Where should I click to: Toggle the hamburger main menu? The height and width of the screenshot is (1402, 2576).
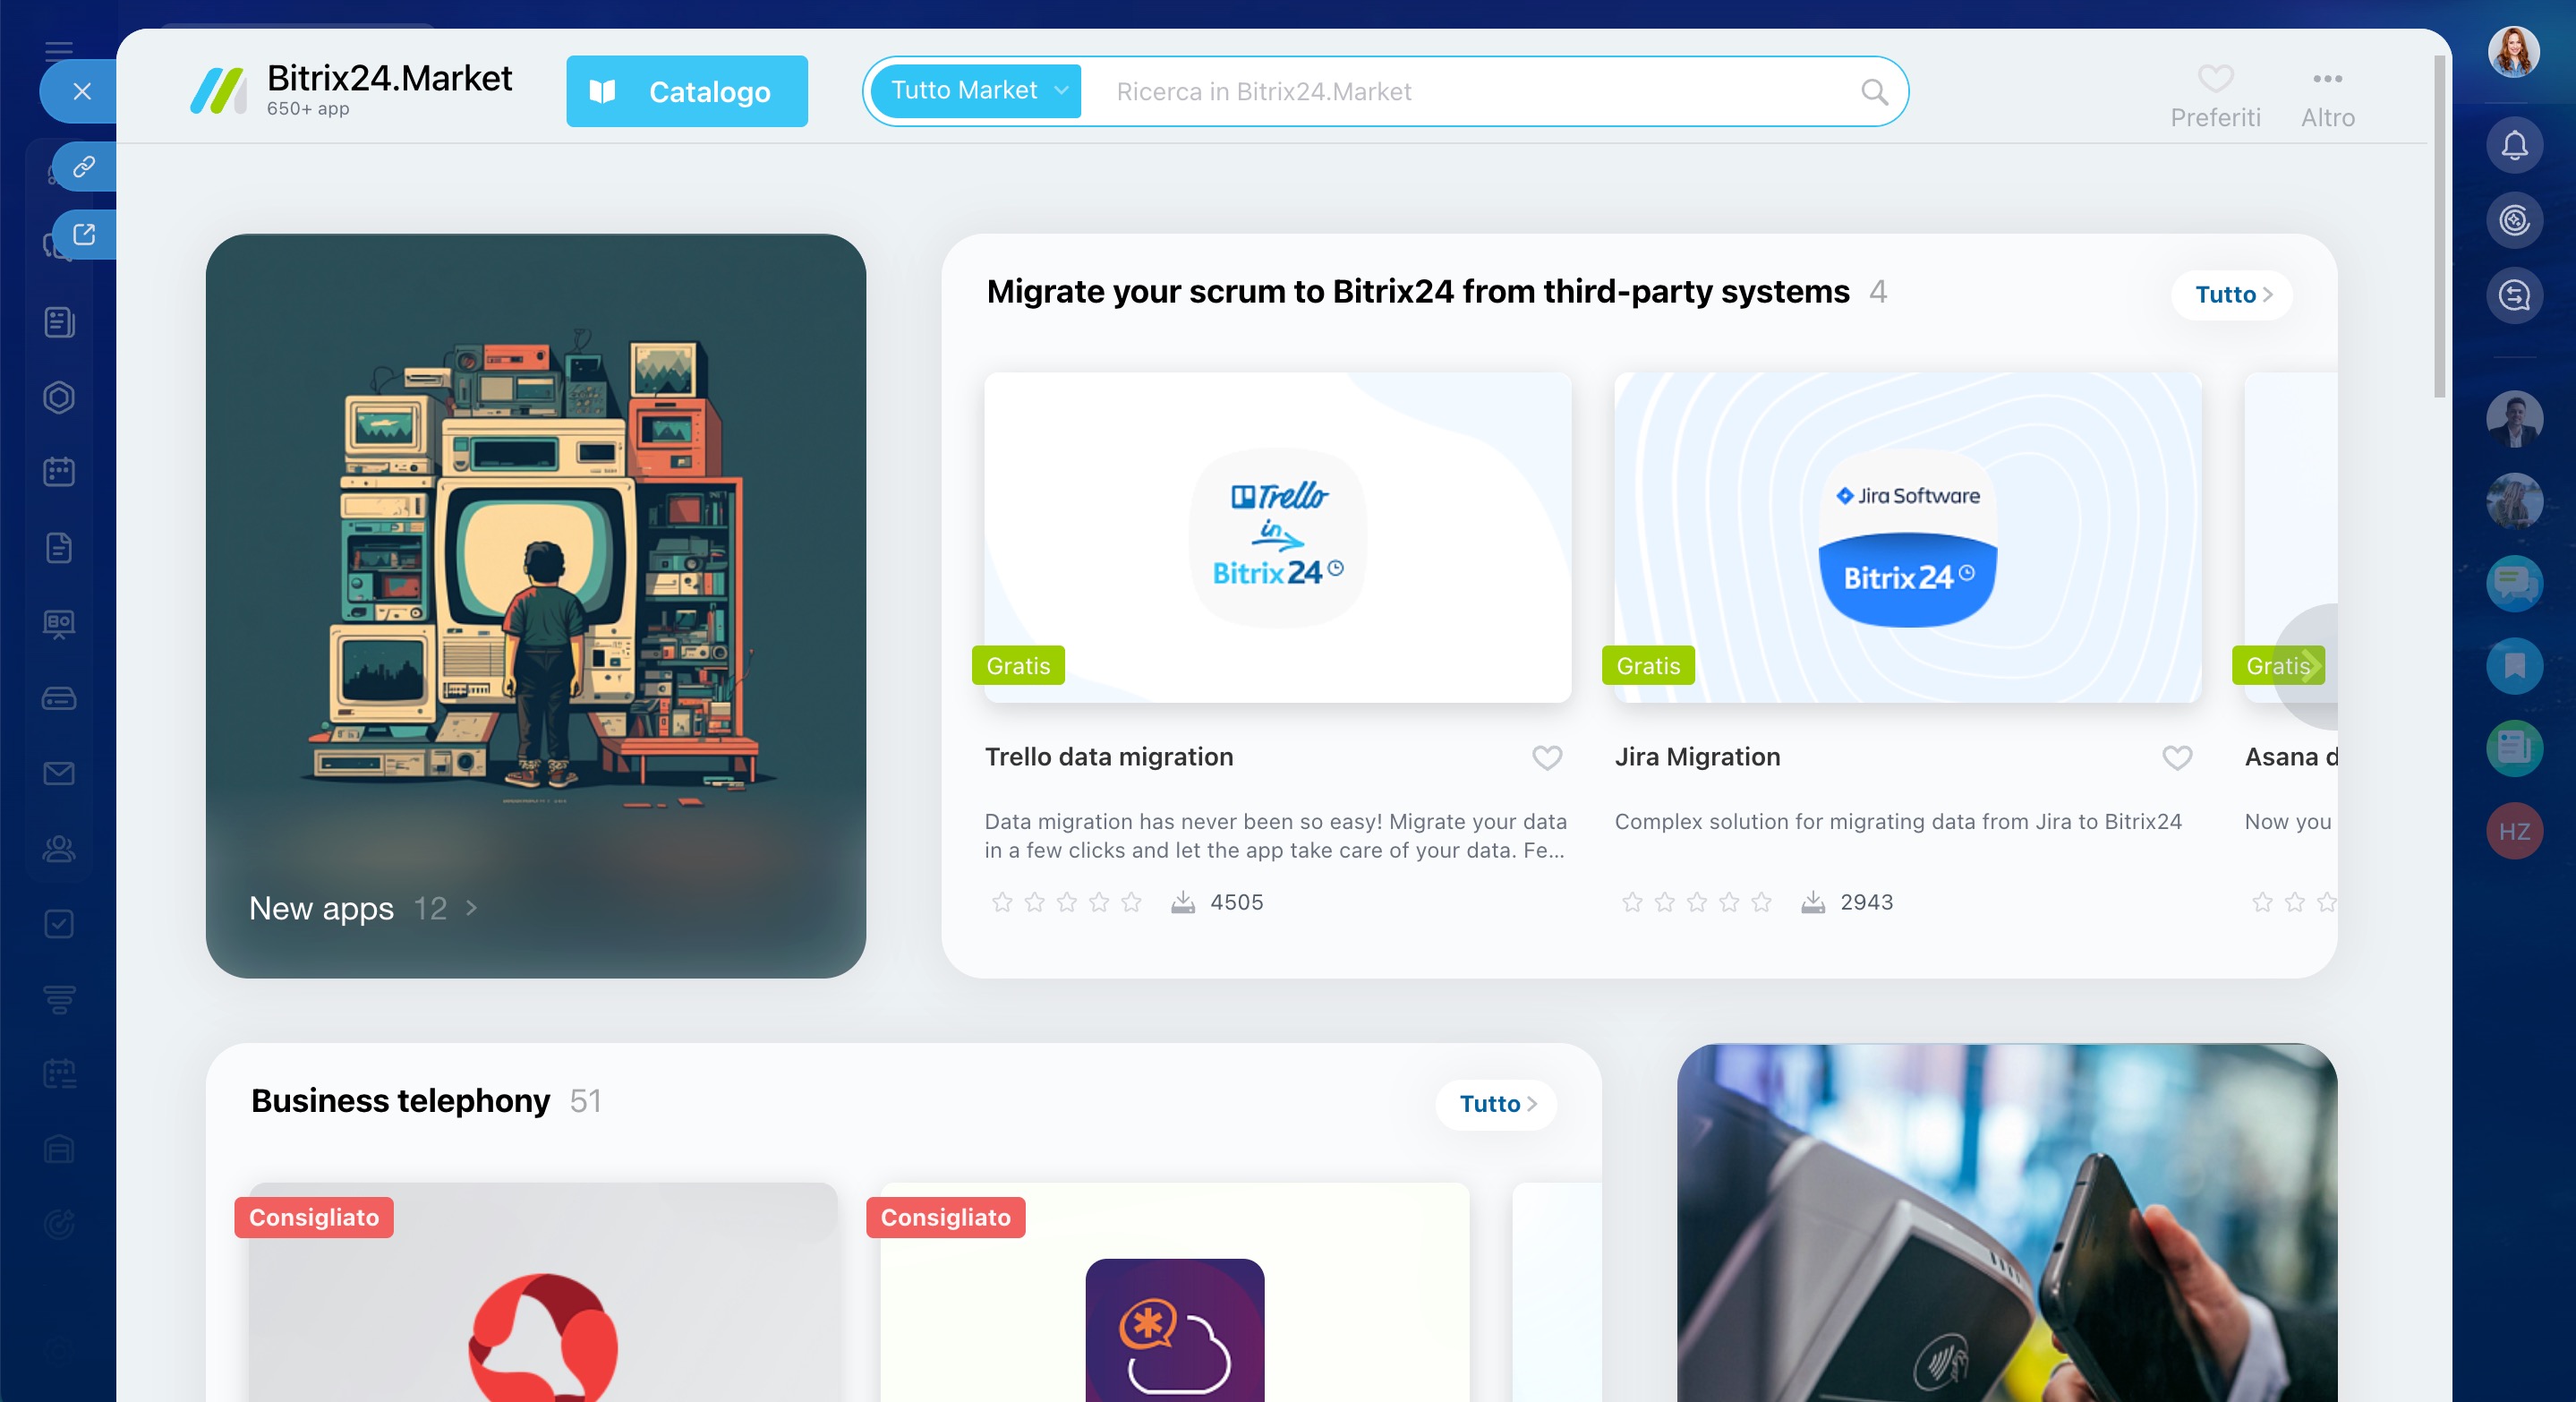(x=59, y=51)
